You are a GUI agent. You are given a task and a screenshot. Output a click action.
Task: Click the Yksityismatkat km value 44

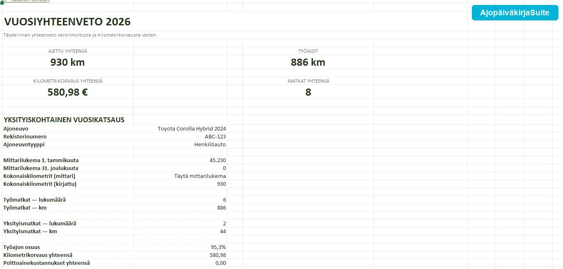click(x=180, y=232)
